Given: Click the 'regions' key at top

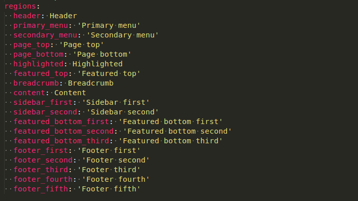Looking at the screenshot, I should click(x=20, y=7).
